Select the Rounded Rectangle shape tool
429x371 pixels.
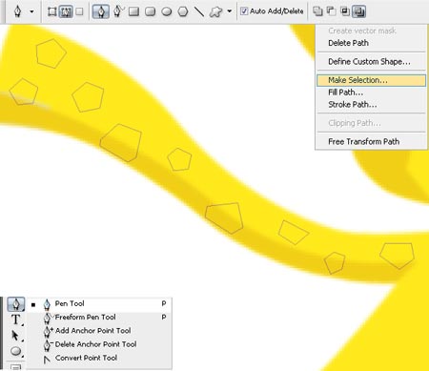[150, 11]
